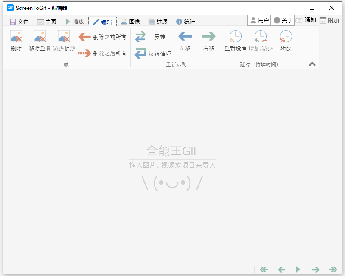The width and height of the screenshot is (345, 276).
Task: Move frame left with 左移
Action: [x=185, y=41]
